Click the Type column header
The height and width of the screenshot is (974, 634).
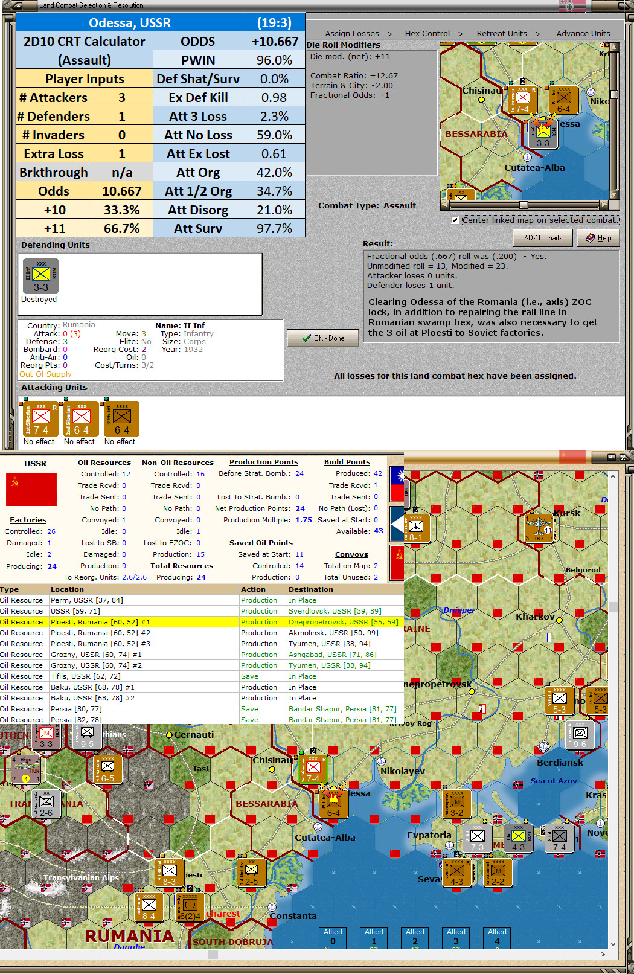10,589
